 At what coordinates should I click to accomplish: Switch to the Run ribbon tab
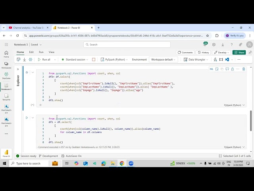41,52
